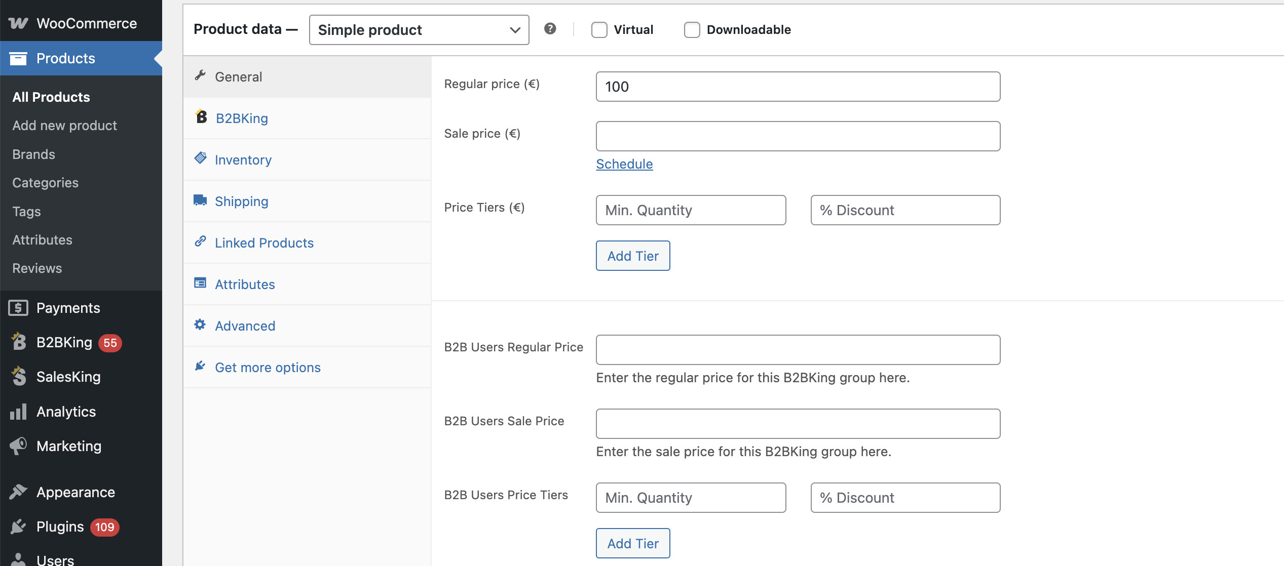1284x566 pixels.
Task: Click the Schedule sale price link
Action: tap(624, 164)
